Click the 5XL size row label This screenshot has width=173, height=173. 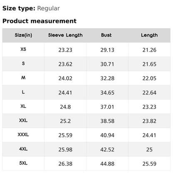(23, 163)
